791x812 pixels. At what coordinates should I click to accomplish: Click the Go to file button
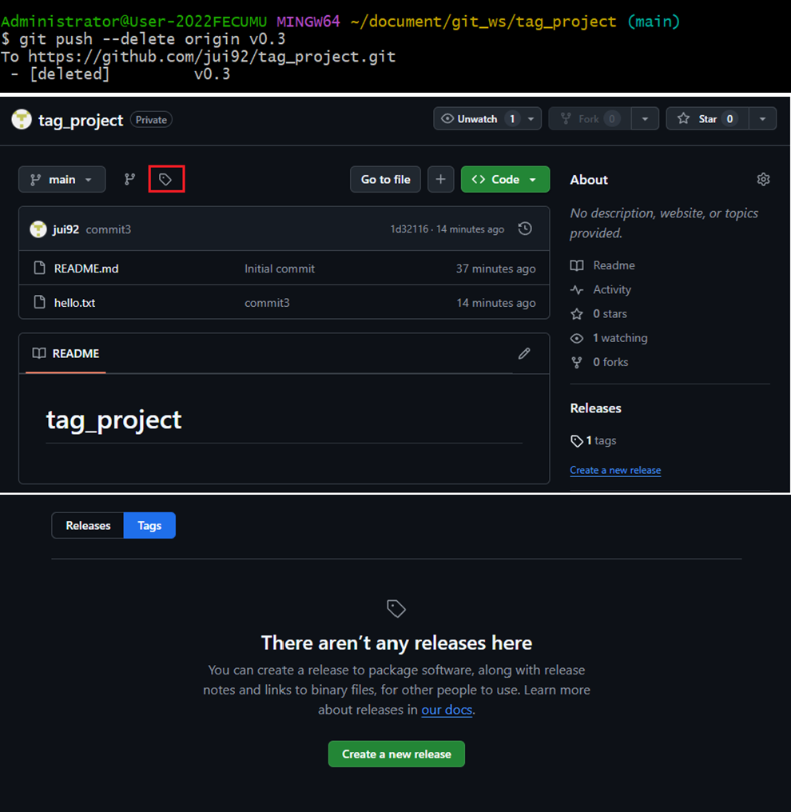pyautogui.click(x=385, y=179)
